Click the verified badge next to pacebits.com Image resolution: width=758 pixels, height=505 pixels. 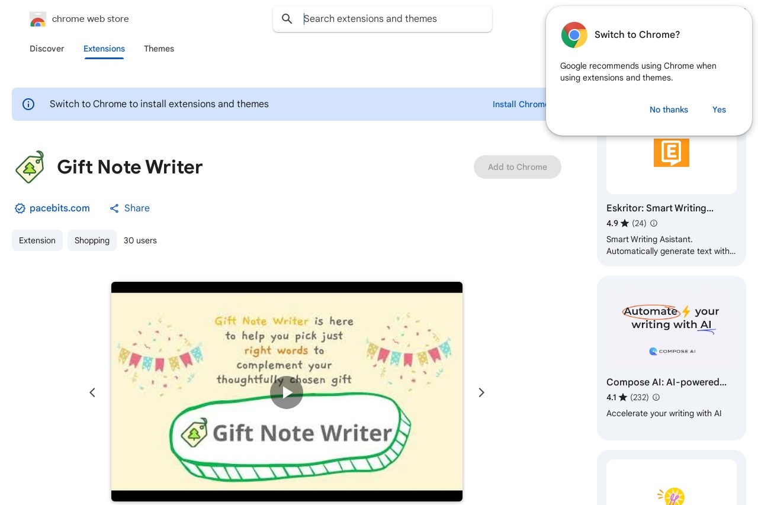pos(20,208)
